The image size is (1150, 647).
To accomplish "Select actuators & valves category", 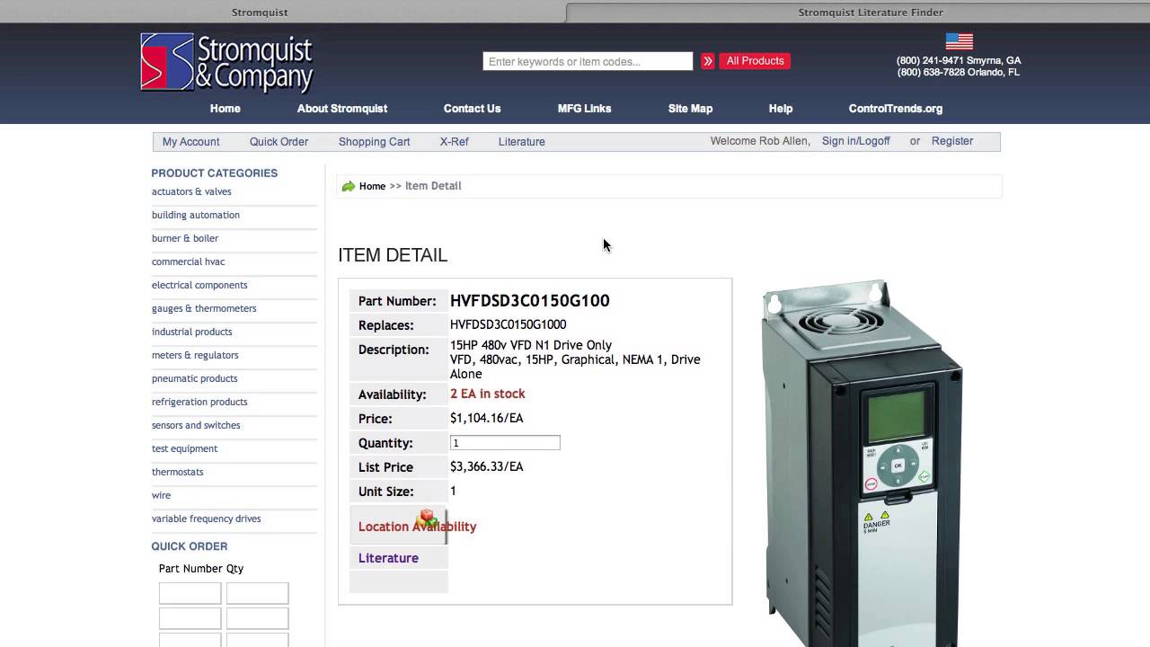I will point(191,191).
